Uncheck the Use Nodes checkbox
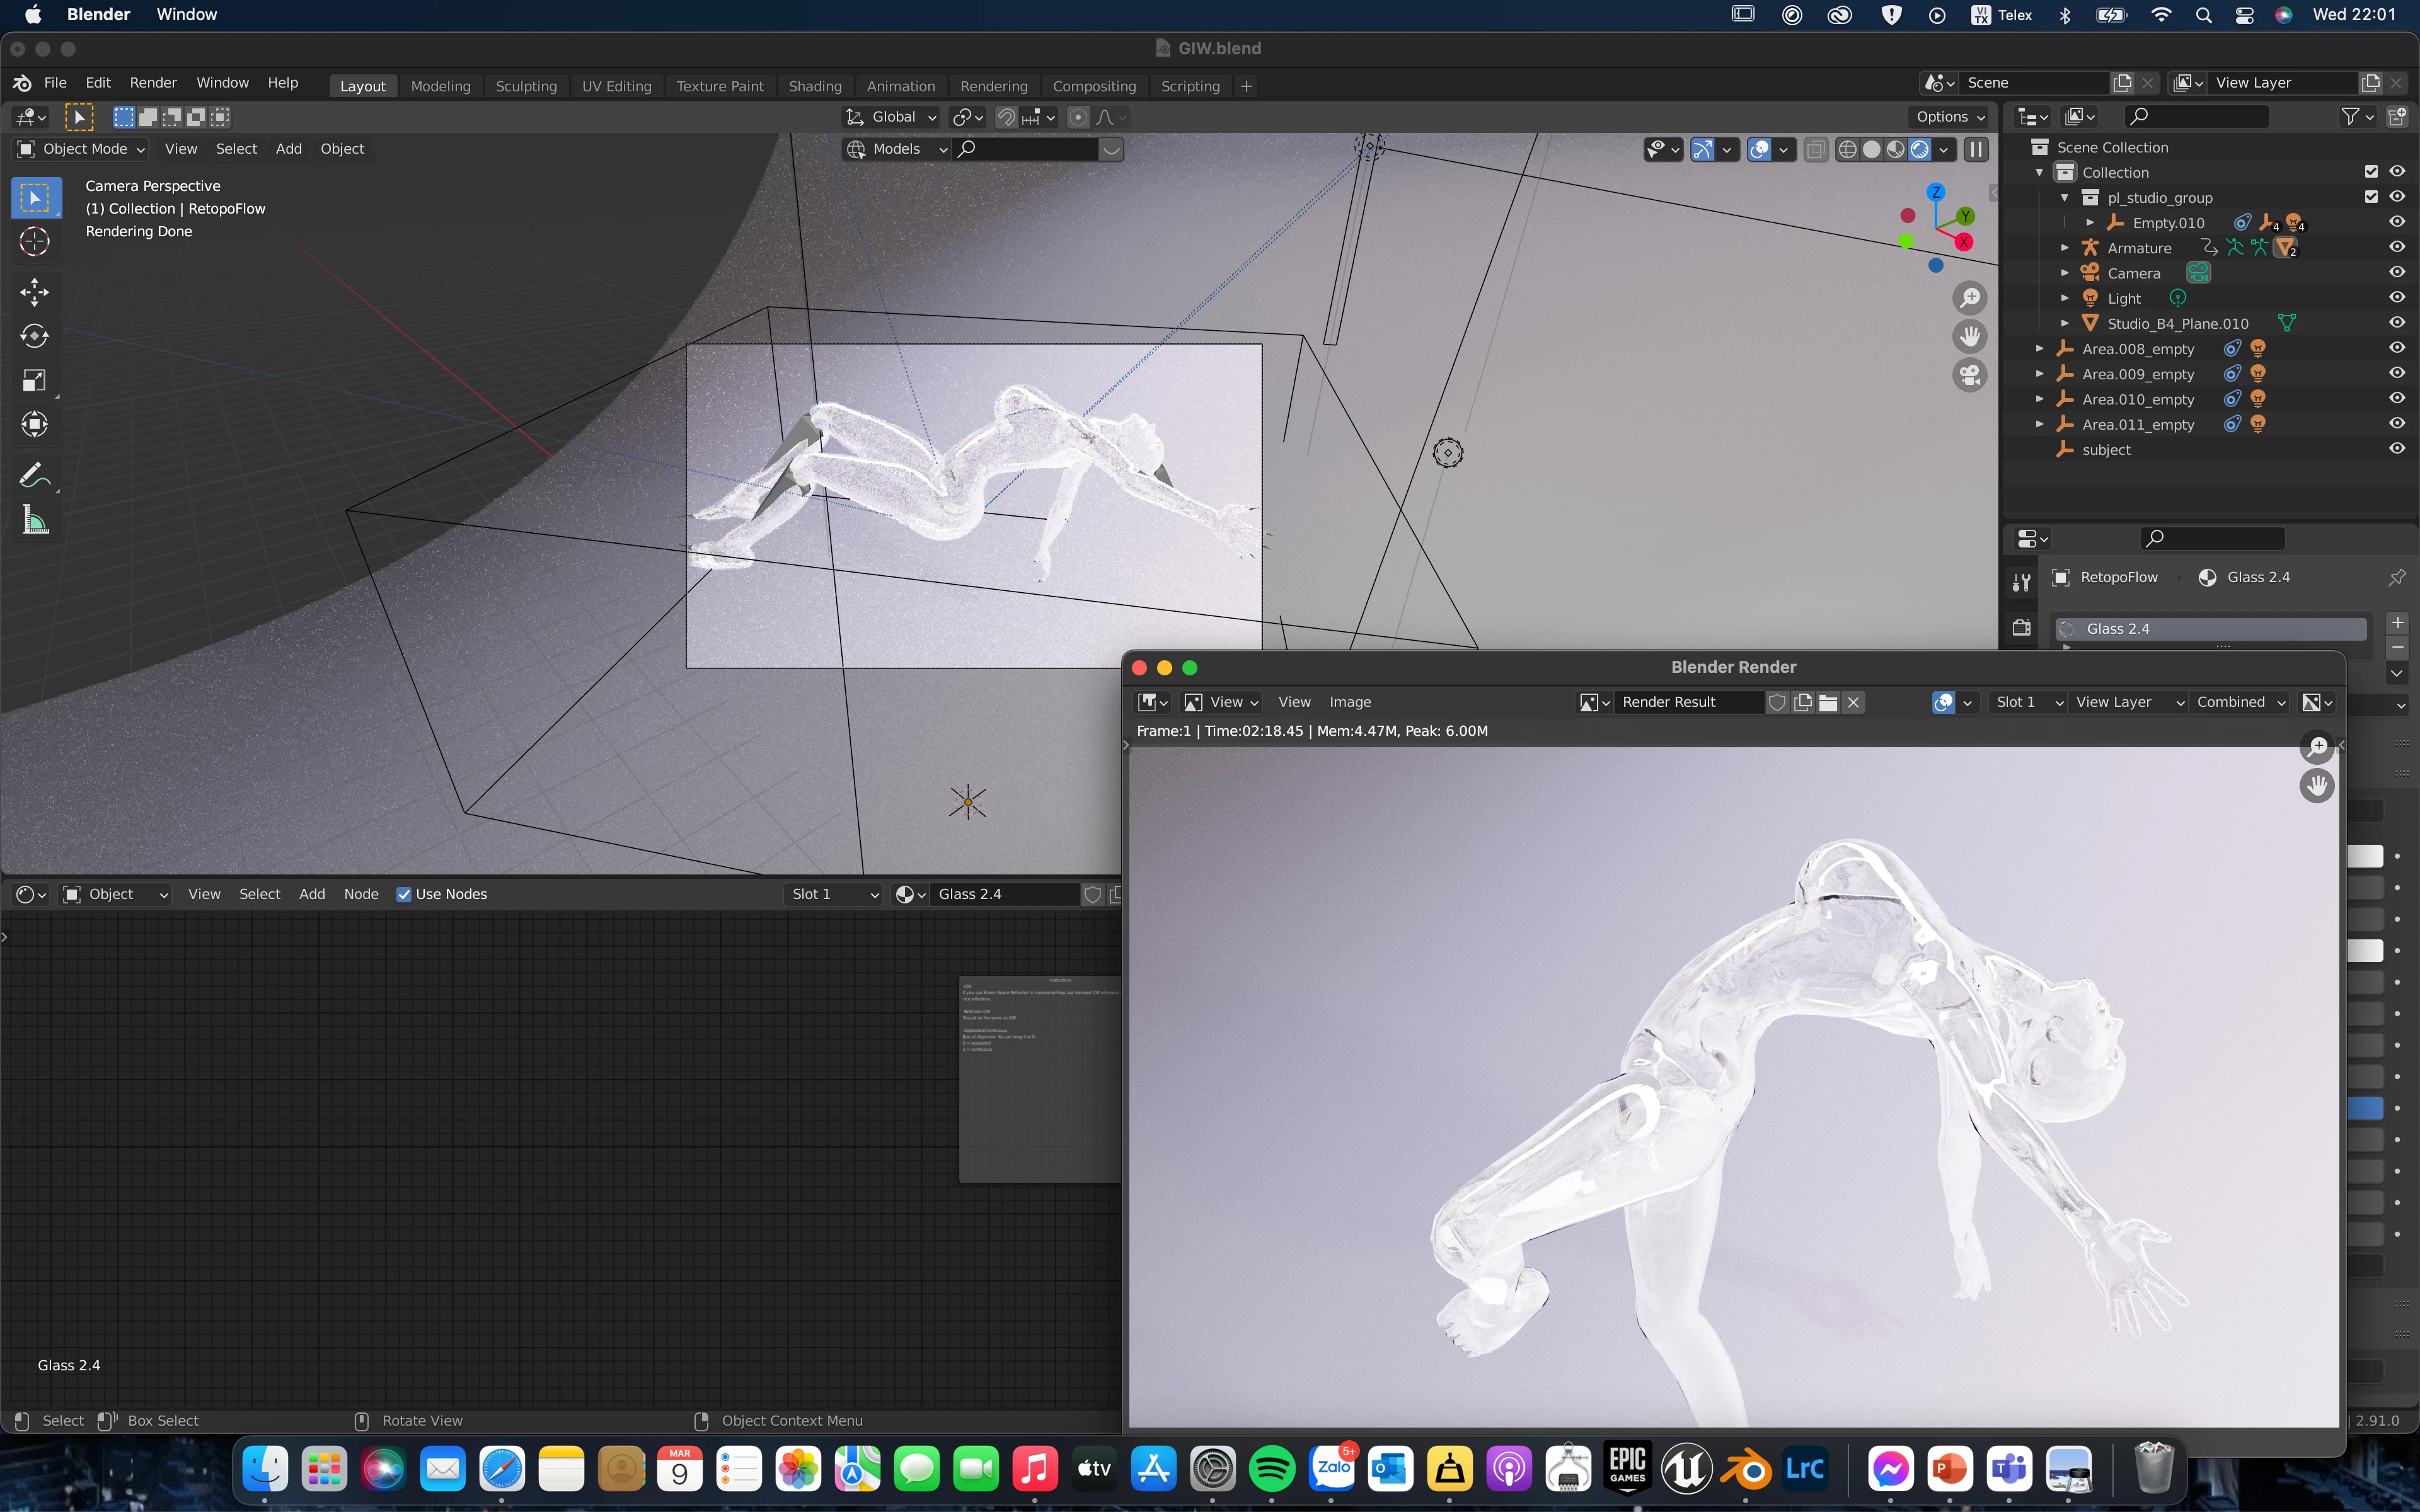The image size is (2420, 1512). click(404, 894)
